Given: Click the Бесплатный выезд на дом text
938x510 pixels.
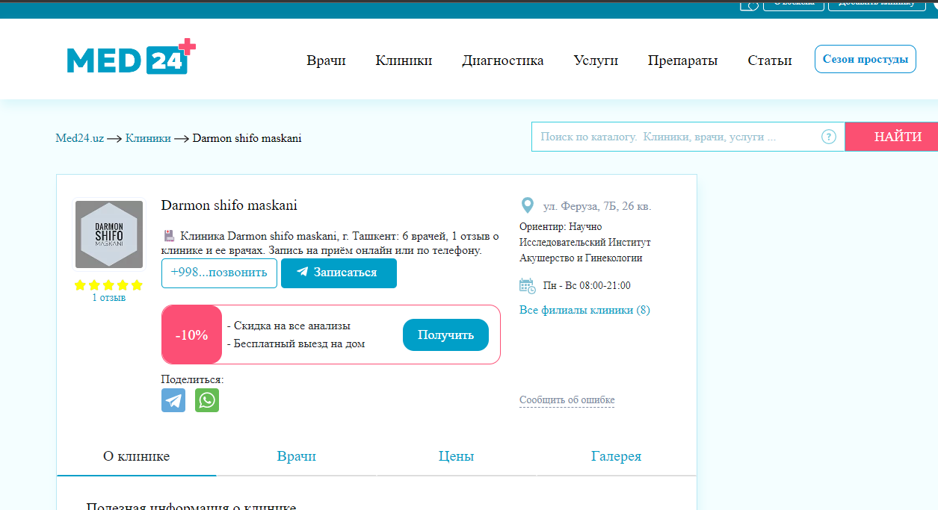Looking at the screenshot, I should [x=295, y=343].
